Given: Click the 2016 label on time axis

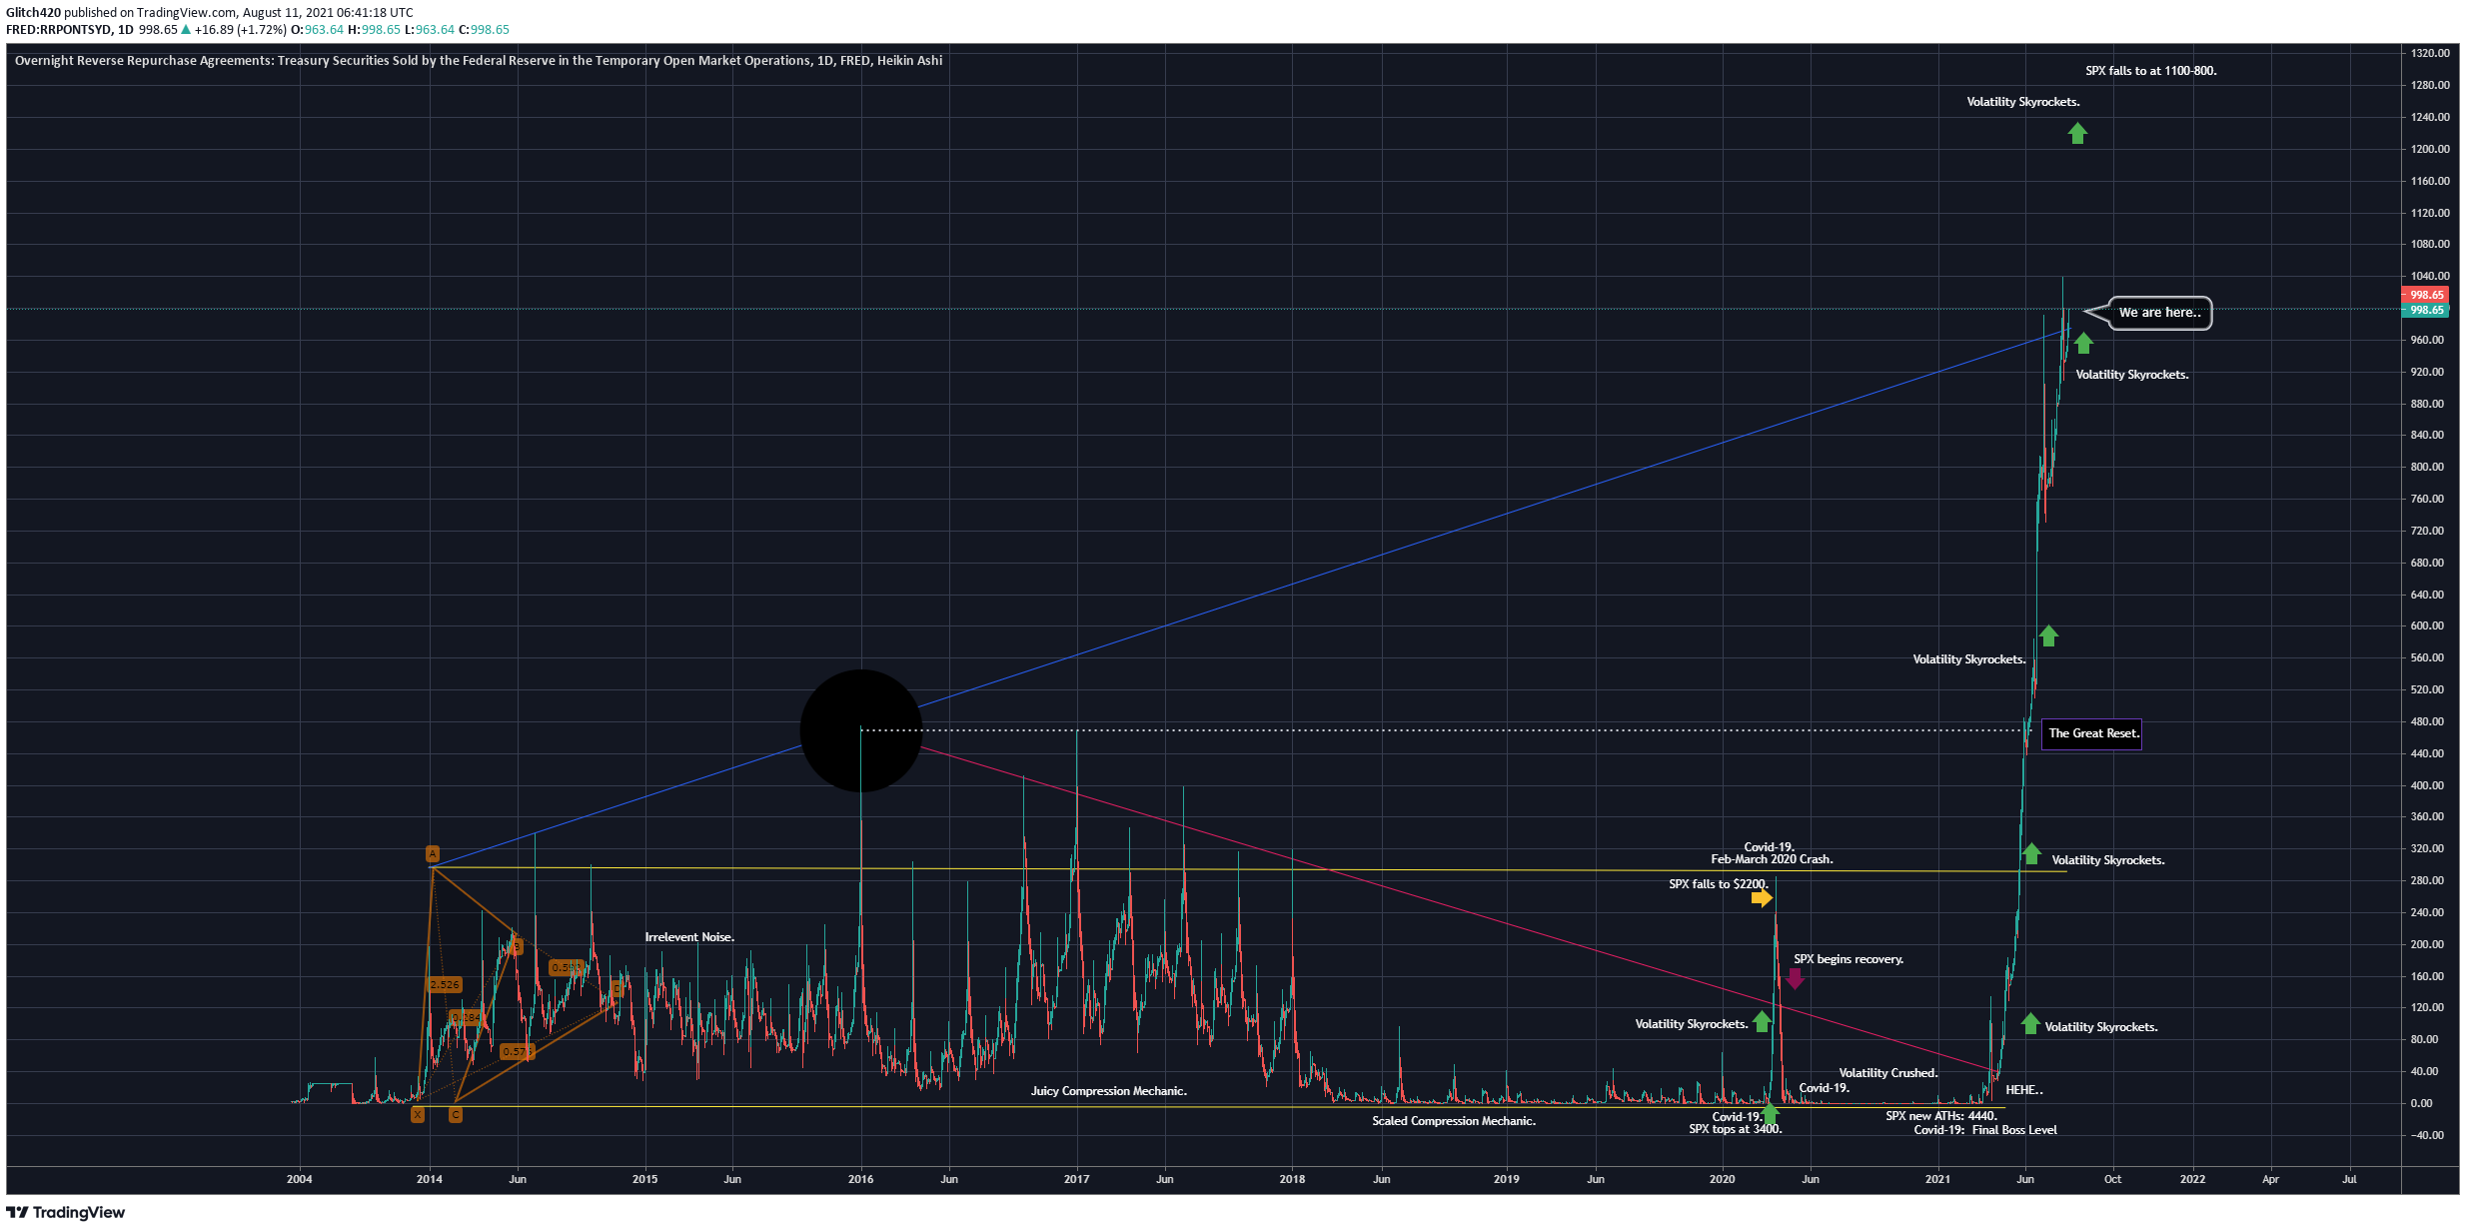Looking at the screenshot, I should coord(860,1179).
